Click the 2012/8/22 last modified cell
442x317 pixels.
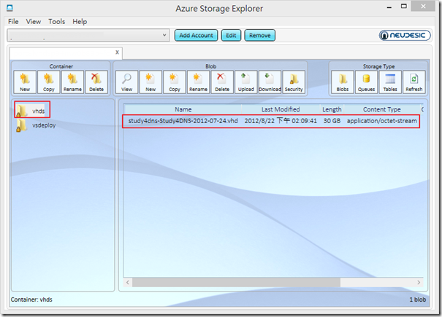click(281, 121)
